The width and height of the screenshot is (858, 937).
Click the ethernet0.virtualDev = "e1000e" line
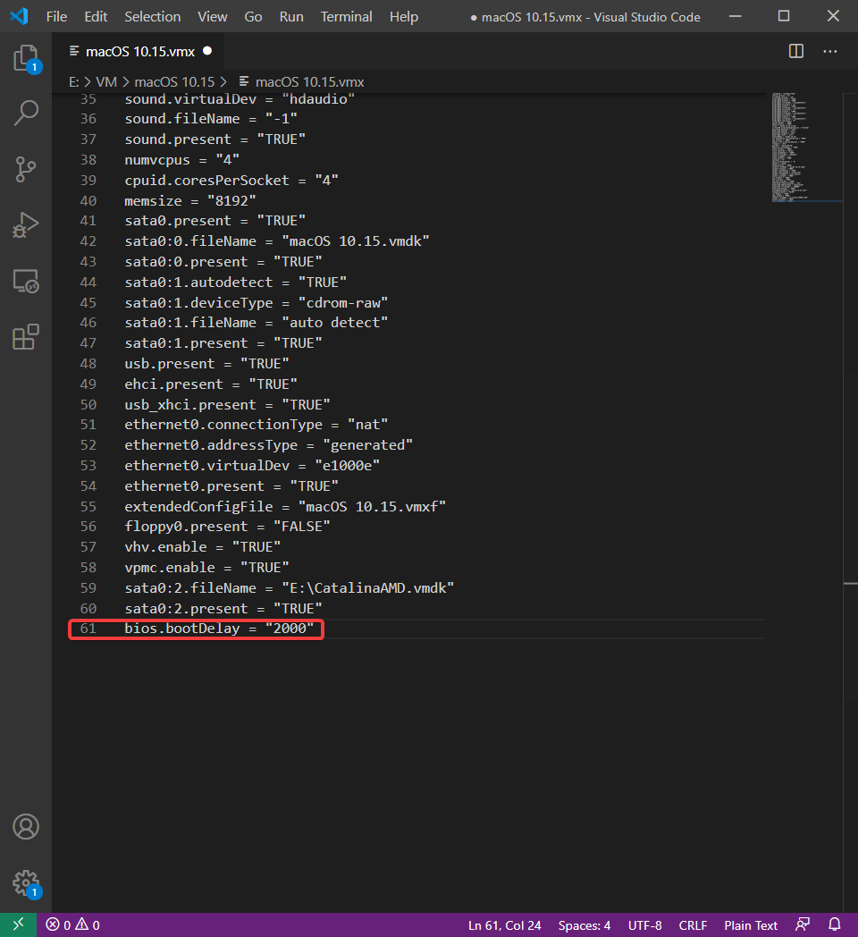pyautogui.click(x=251, y=465)
